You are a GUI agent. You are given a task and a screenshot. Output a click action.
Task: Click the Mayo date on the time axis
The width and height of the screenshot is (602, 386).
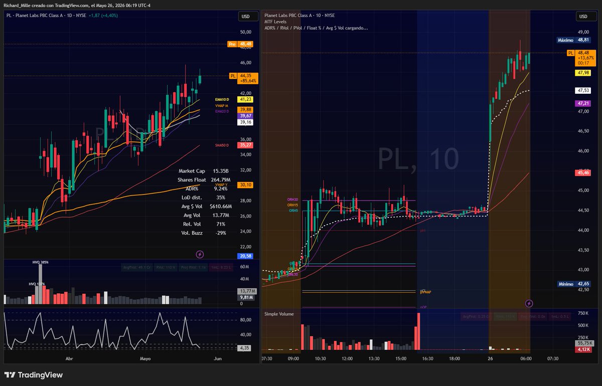tap(145, 359)
